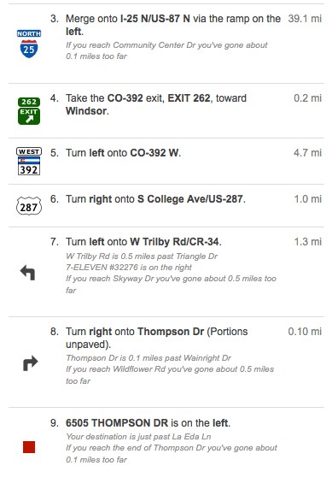Click the La Eda Ln destination hint

pos(138,437)
